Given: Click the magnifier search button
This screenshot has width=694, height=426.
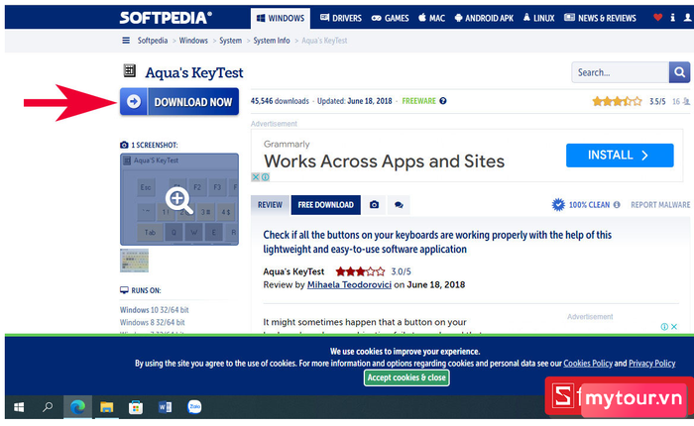Looking at the screenshot, I should pos(679,72).
